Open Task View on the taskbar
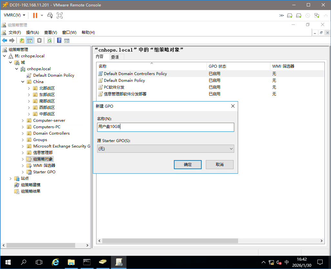Image resolution: width=331 pixels, height=269 pixels. [39, 262]
